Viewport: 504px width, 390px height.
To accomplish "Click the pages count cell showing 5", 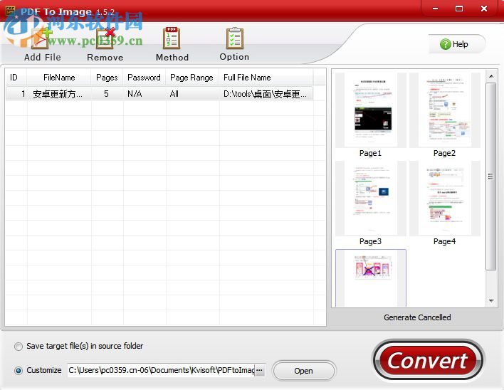I will click(106, 94).
